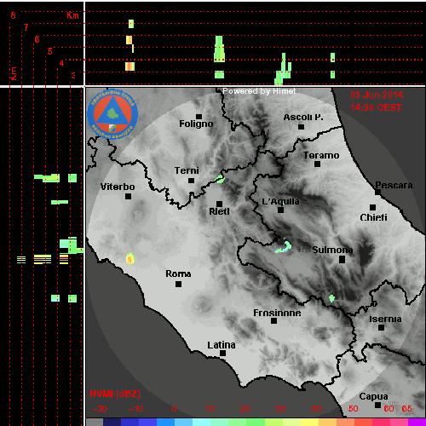Click the "Frosinone" map label

(x=277, y=313)
